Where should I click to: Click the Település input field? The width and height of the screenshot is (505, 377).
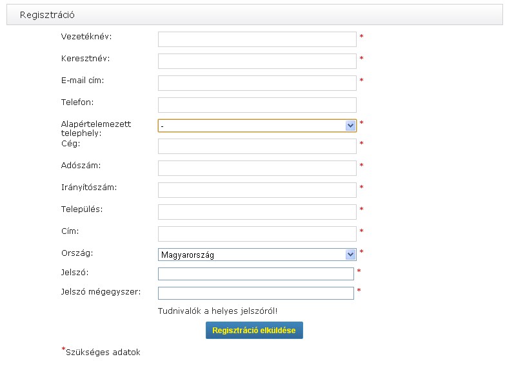click(x=257, y=212)
